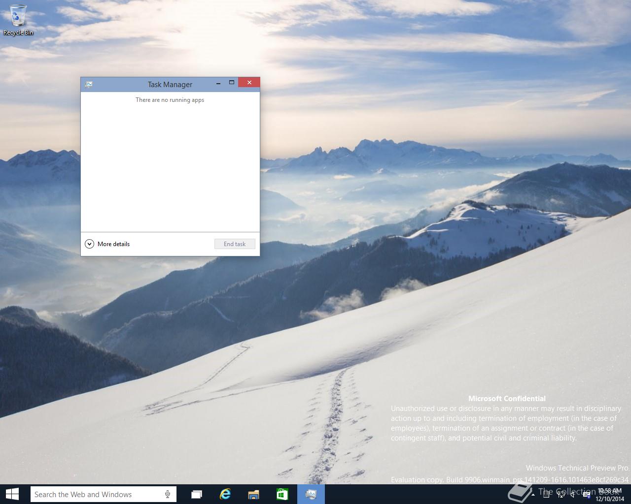The height and width of the screenshot is (504, 631).
Task: Maximize the Task Manager window
Action: [x=231, y=83]
